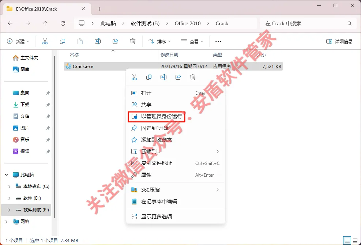Collapse the 此电脑 tree node
361x245 pixels.
pyautogui.click(x=7, y=175)
